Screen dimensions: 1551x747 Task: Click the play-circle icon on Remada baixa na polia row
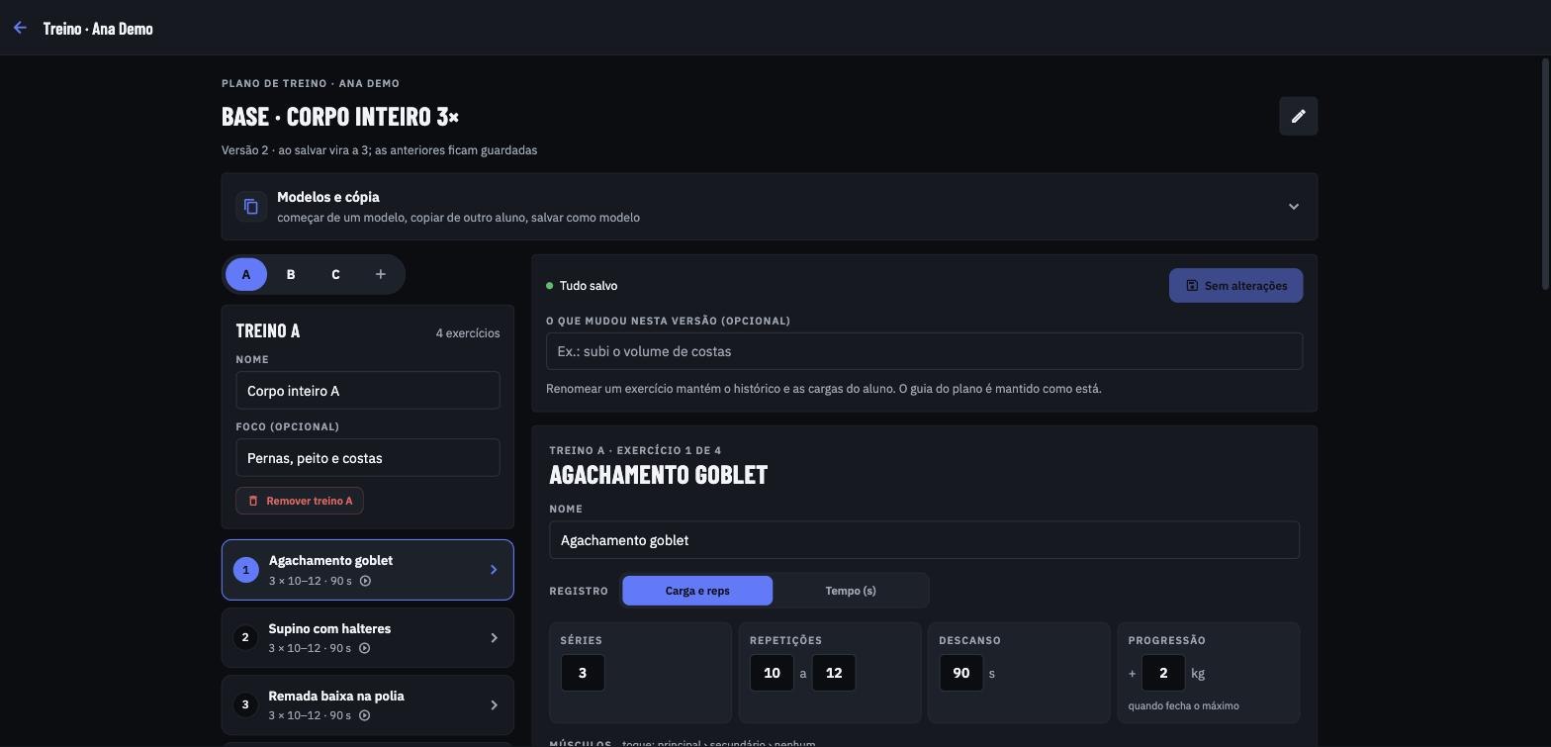[x=364, y=715]
